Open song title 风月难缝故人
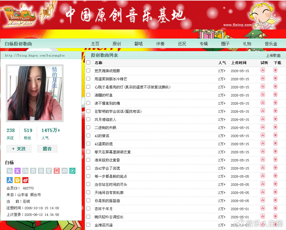The width and height of the screenshot is (286, 230). click(105, 119)
